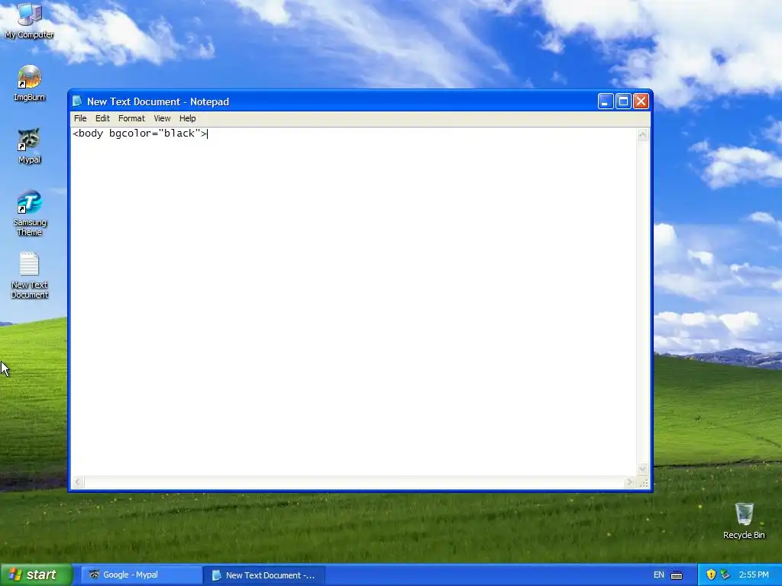This screenshot has height=586, width=782.
Task: Open the Edit menu in Notepad
Action: pyautogui.click(x=102, y=118)
